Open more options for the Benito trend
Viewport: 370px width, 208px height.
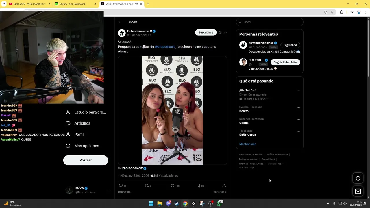pyautogui.click(x=298, y=107)
